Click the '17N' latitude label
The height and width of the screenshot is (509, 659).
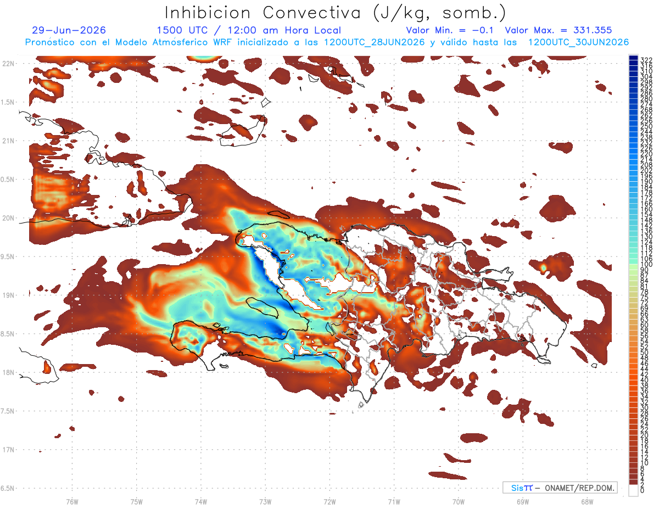(8, 450)
